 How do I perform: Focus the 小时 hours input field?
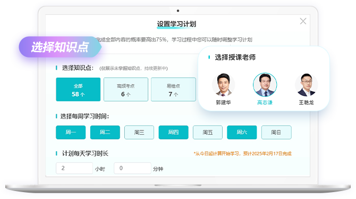coord(74,168)
